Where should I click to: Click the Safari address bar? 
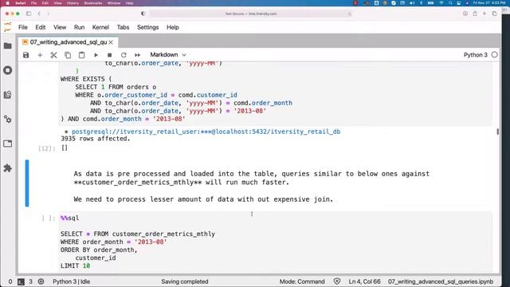(x=251, y=14)
